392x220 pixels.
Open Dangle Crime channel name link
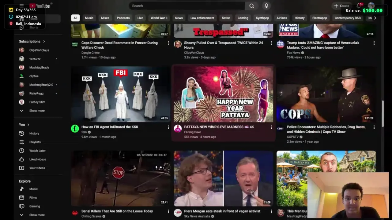(90, 53)
